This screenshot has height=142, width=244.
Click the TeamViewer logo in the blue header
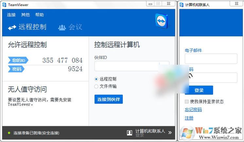162,21
